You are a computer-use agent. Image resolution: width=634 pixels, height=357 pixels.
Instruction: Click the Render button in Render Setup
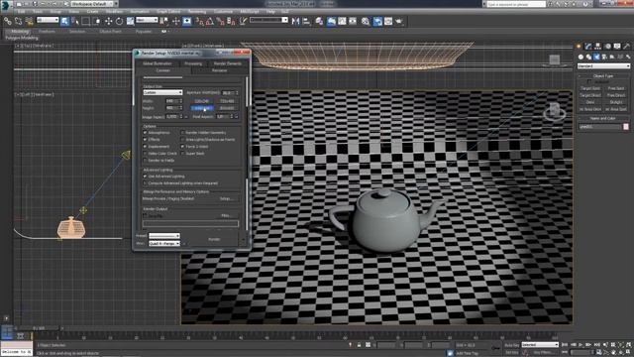(214, 240)
